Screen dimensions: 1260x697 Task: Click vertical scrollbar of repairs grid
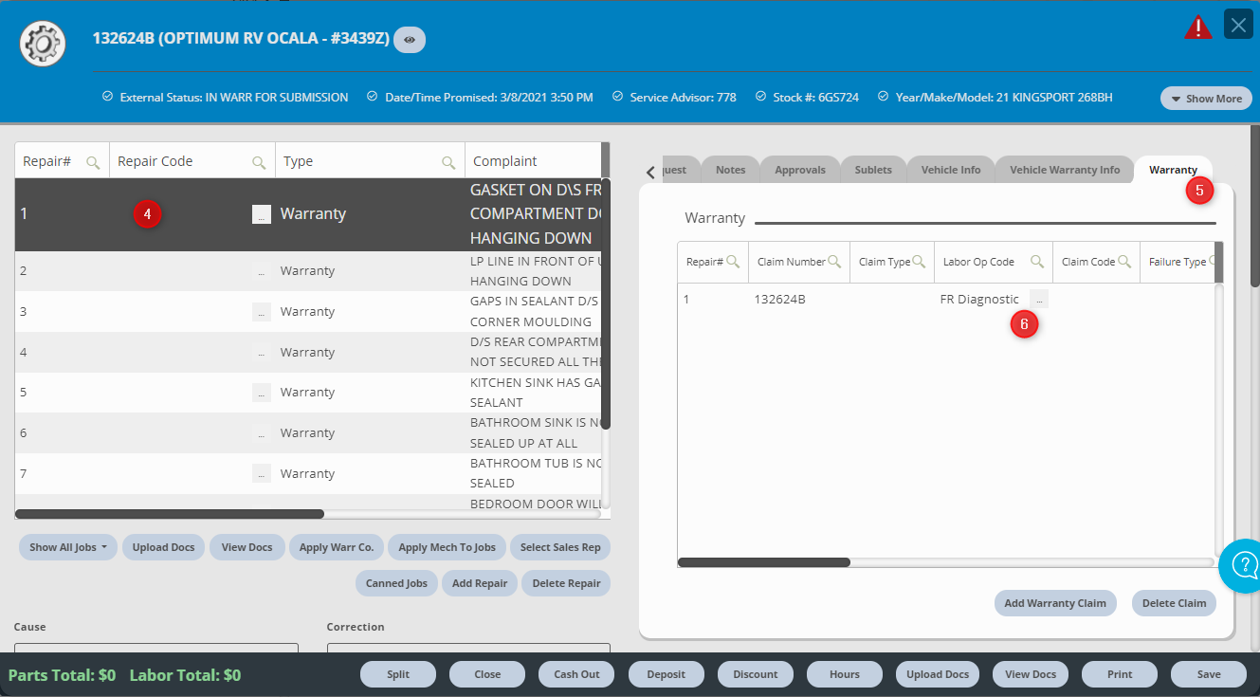(606, 303)
